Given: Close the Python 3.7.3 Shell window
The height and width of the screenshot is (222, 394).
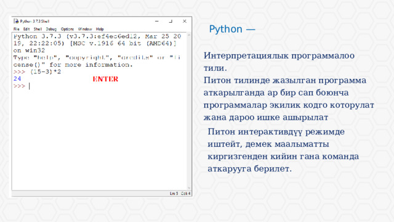Looking at the screenshot, I should point(185,22).
